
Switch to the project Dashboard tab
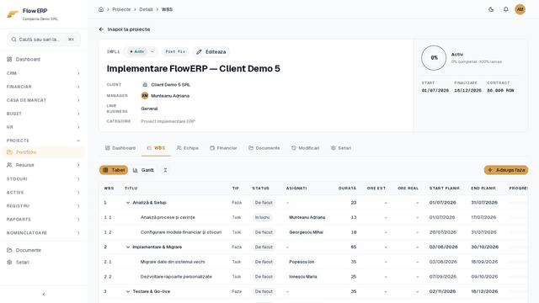click(120, 148)
